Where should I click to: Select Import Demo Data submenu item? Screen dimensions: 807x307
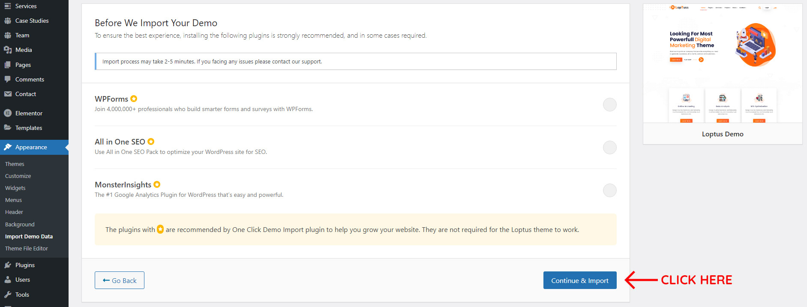click(29, 236)
